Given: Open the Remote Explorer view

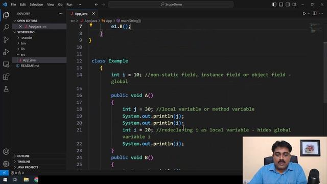Looking at the screenshot, I should click(6, 64).
